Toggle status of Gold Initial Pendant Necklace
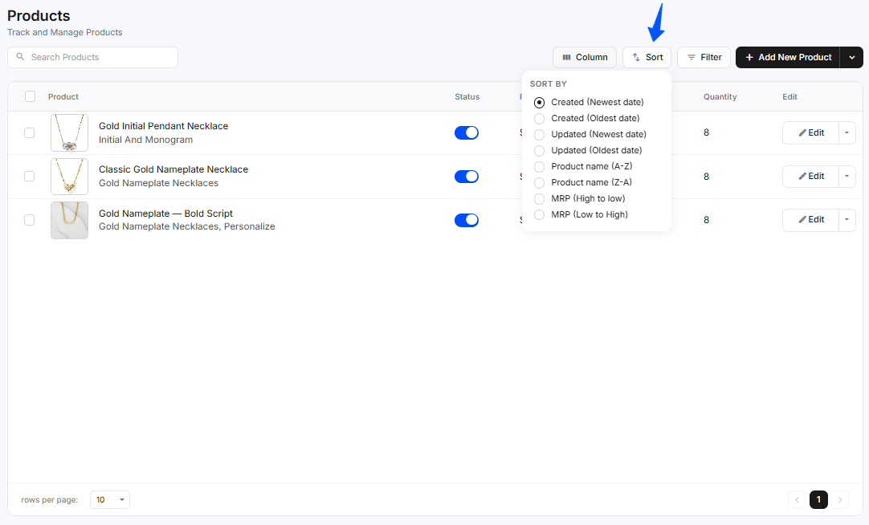The width and height of the screenshot is (869, 525). point(467,133)
